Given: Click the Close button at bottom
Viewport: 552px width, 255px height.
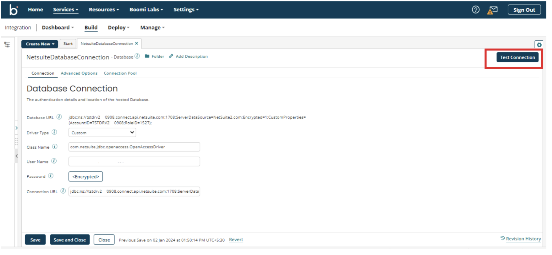Looking at the screenshot, I should pos(104,240).
